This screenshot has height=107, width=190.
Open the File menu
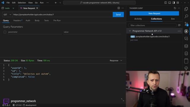click(x=8, y=3)
